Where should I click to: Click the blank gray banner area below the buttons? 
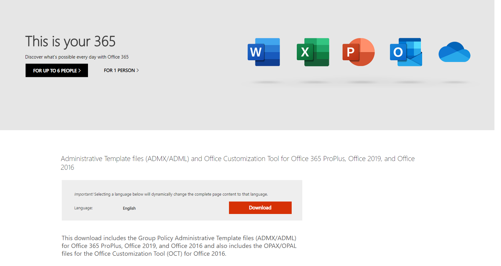click(125, 106)
